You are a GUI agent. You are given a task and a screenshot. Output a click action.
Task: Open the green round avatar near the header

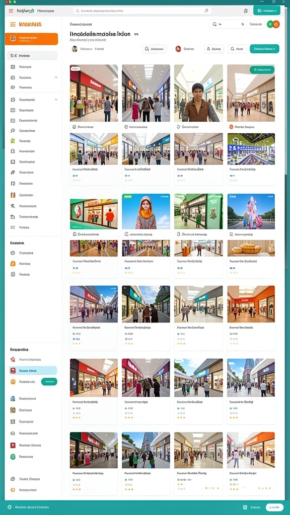pos(270,24)
